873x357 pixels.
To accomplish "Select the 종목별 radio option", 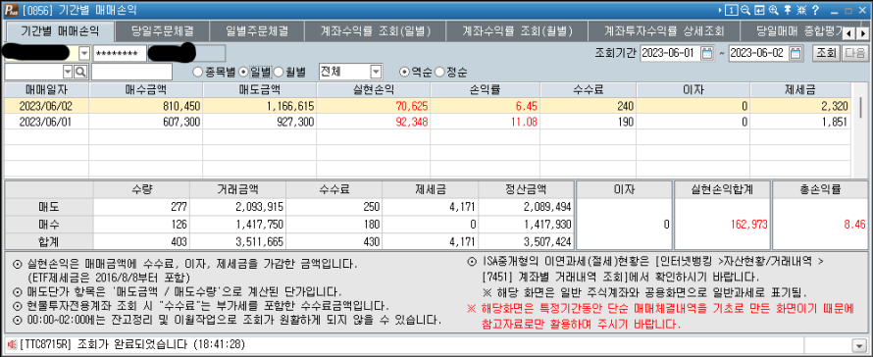I will point(196,72).
